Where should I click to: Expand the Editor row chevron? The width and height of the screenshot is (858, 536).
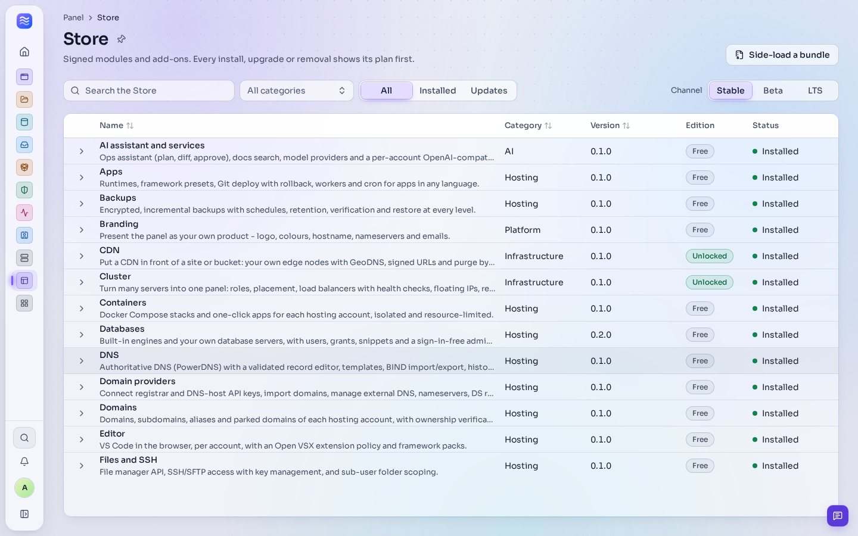pos(82,440)
